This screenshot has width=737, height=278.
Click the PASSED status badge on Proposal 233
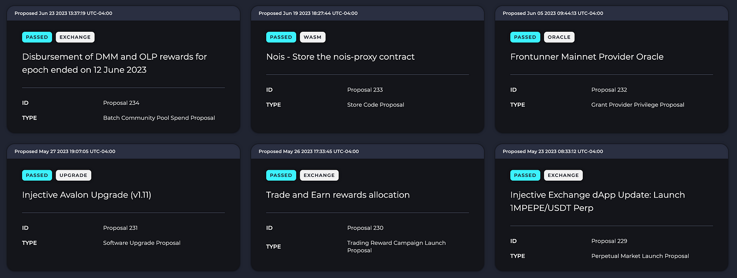pyautogui.click(x=281, y=37)
